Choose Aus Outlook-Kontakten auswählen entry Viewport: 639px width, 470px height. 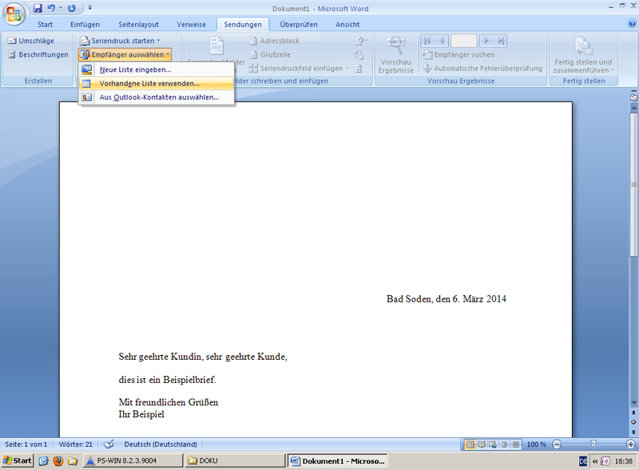[157, 97]
